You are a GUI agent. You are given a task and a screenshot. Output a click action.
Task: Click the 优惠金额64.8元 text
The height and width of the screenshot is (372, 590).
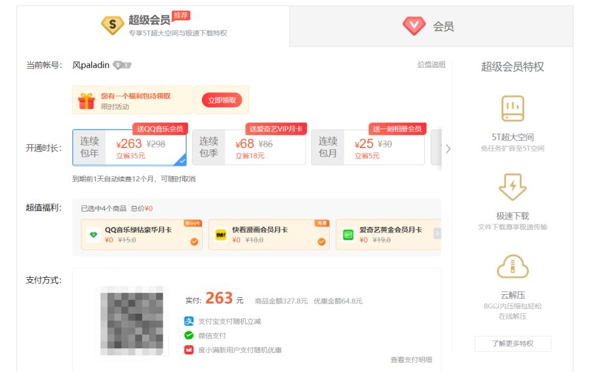(338, 301)
